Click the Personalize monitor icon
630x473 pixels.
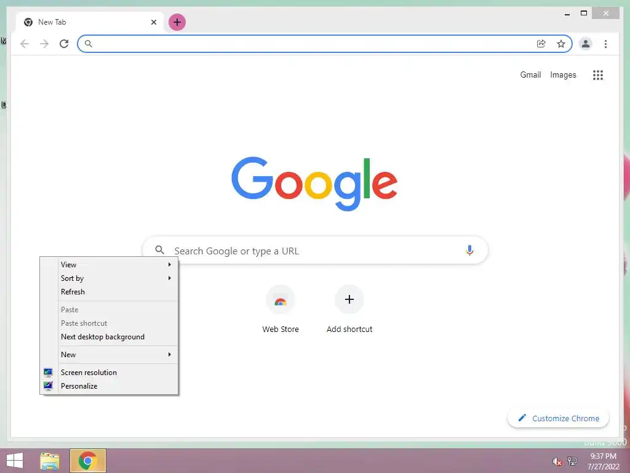pos(48,386)
